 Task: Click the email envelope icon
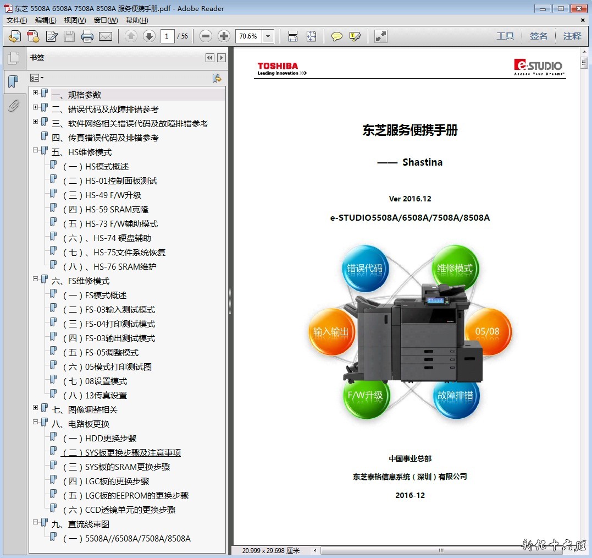pyautogui.click(x=106, y=36)
